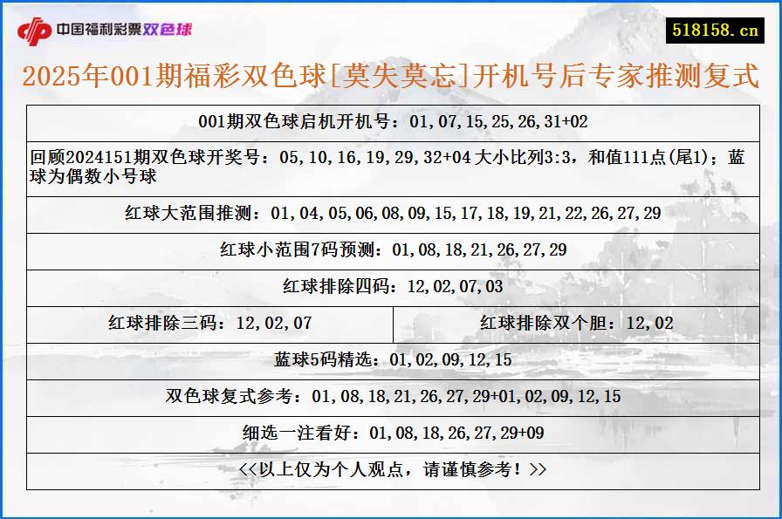Image resolution: width=782 pixels, height=519 pixels.
Task: Open the 细选一注看好 recommendation row
Action: [391, 427]
